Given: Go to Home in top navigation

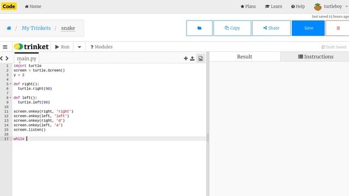Looking at the screenshot, I should coord(33,7).
